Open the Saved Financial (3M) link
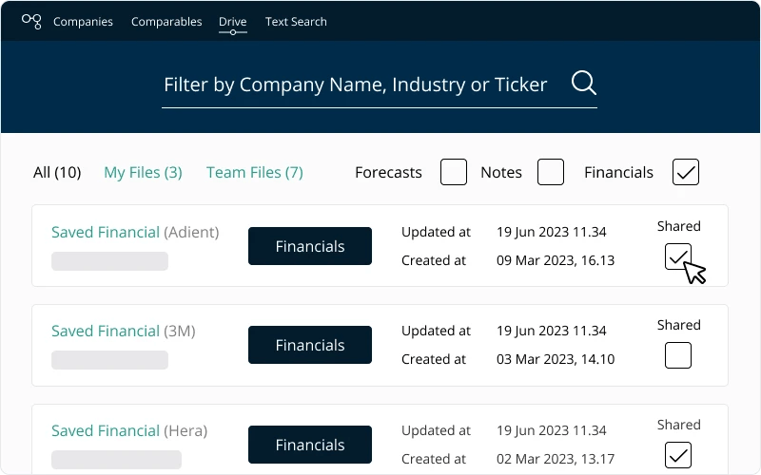Viewport: 761px width, 475px height. (124, 331)
